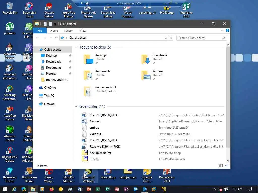258x193 pixels.
Task: Open Excel from the taskbar
Action: (x=98, y=189)
